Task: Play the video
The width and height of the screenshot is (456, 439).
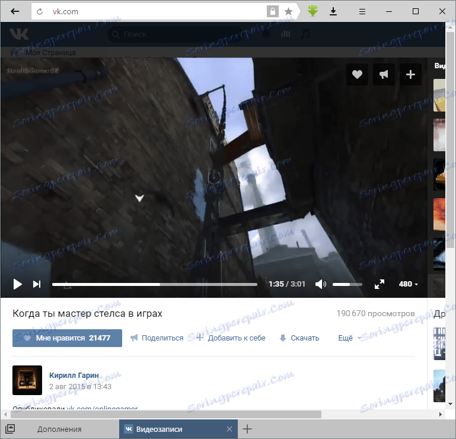Action: (x=17, y=284)
